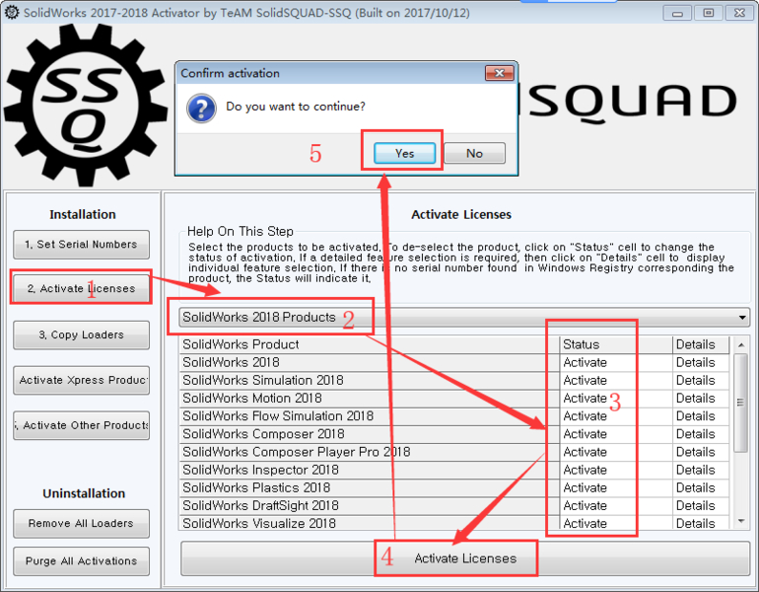This screenshot has width=759, height=592.
Task: Click the Status column header
Action: 615,344
